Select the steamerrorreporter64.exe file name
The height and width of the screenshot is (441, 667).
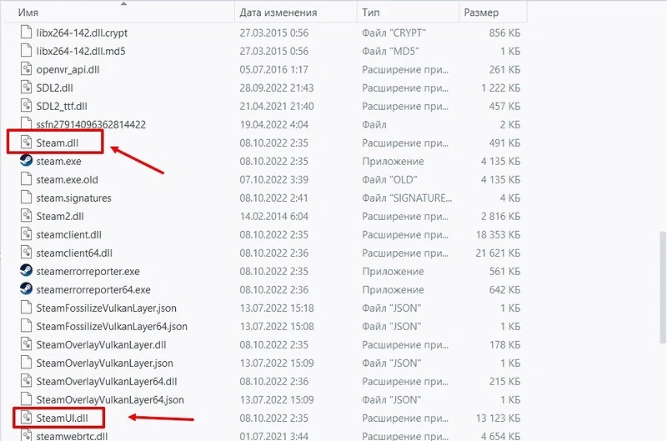[93, 289]
